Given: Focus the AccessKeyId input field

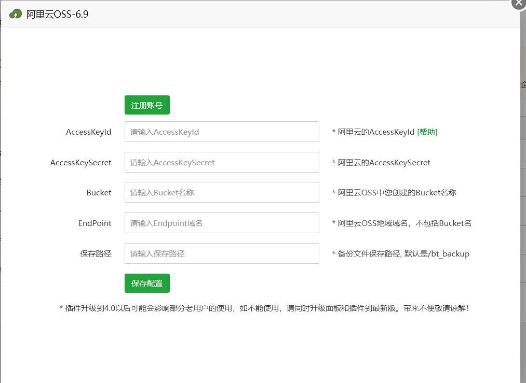Looking at the screenshot, I should 222,132.
